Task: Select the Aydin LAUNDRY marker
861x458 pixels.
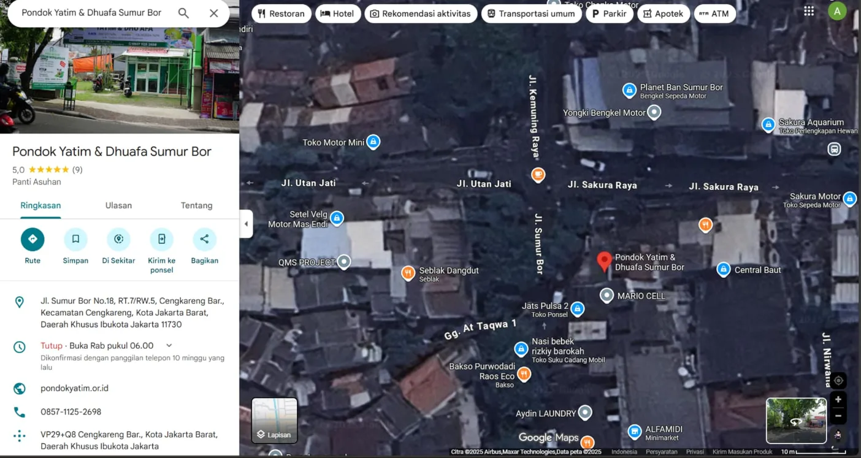Action: coord(586,413)
